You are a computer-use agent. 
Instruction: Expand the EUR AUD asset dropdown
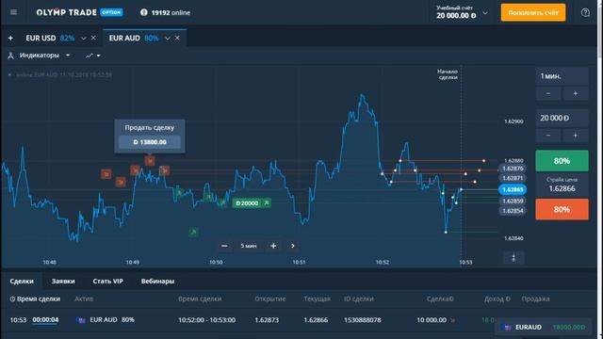168,39
